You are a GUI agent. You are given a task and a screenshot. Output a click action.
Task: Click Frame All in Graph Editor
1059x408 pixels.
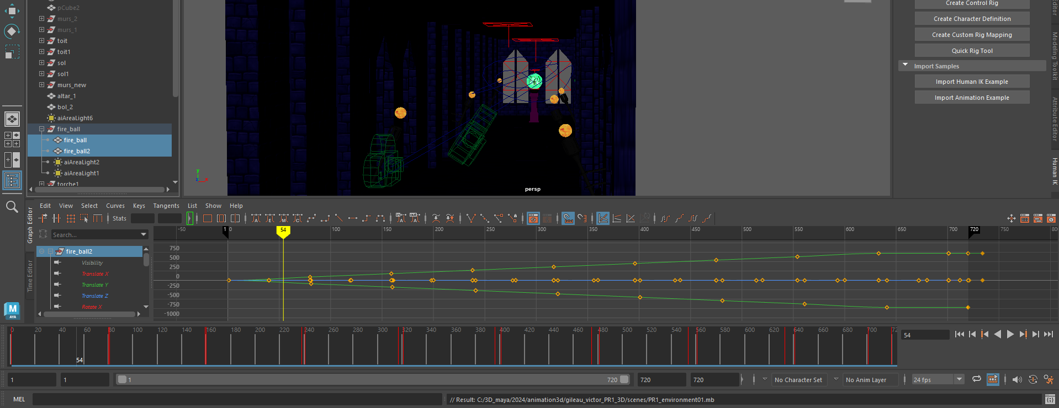coord(207,218)
